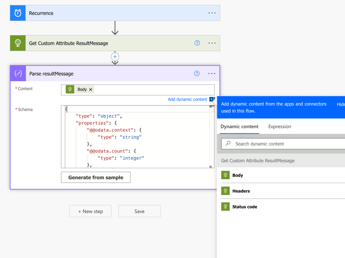Choose Status code from dynamic content
This screenshot has width=345, height=258.
pos(245,207)
